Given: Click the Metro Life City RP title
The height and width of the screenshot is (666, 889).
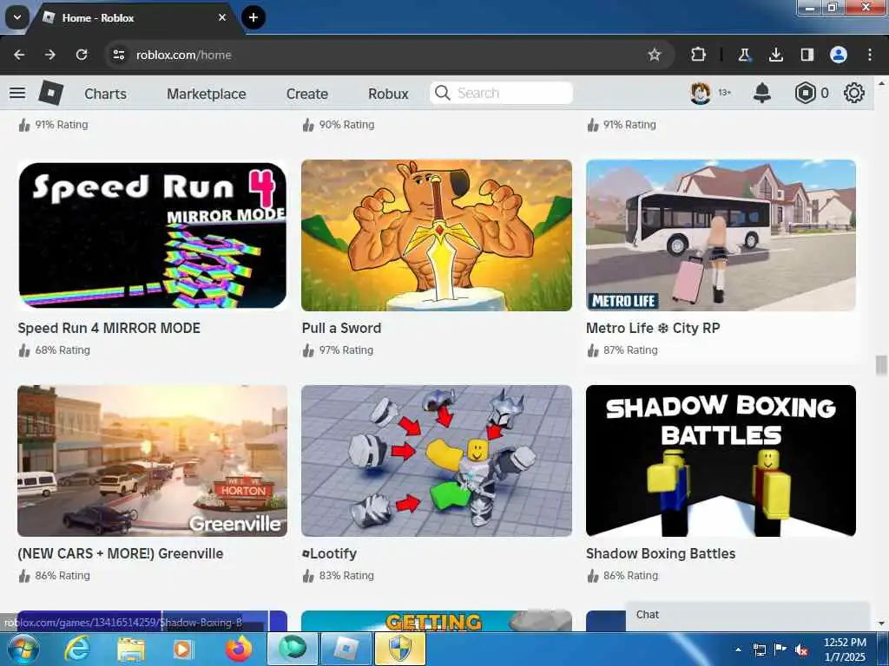Looking at the screenshot, I should click(653, 328).
